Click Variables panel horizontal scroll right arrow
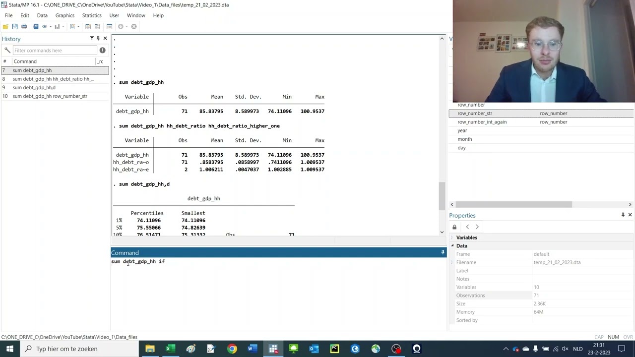Screen dimensions: 635x357 (x=630, y=204)
